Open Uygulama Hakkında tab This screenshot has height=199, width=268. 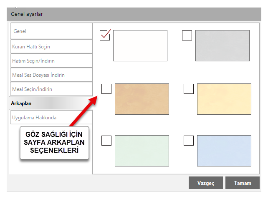(x=51, y=117)
